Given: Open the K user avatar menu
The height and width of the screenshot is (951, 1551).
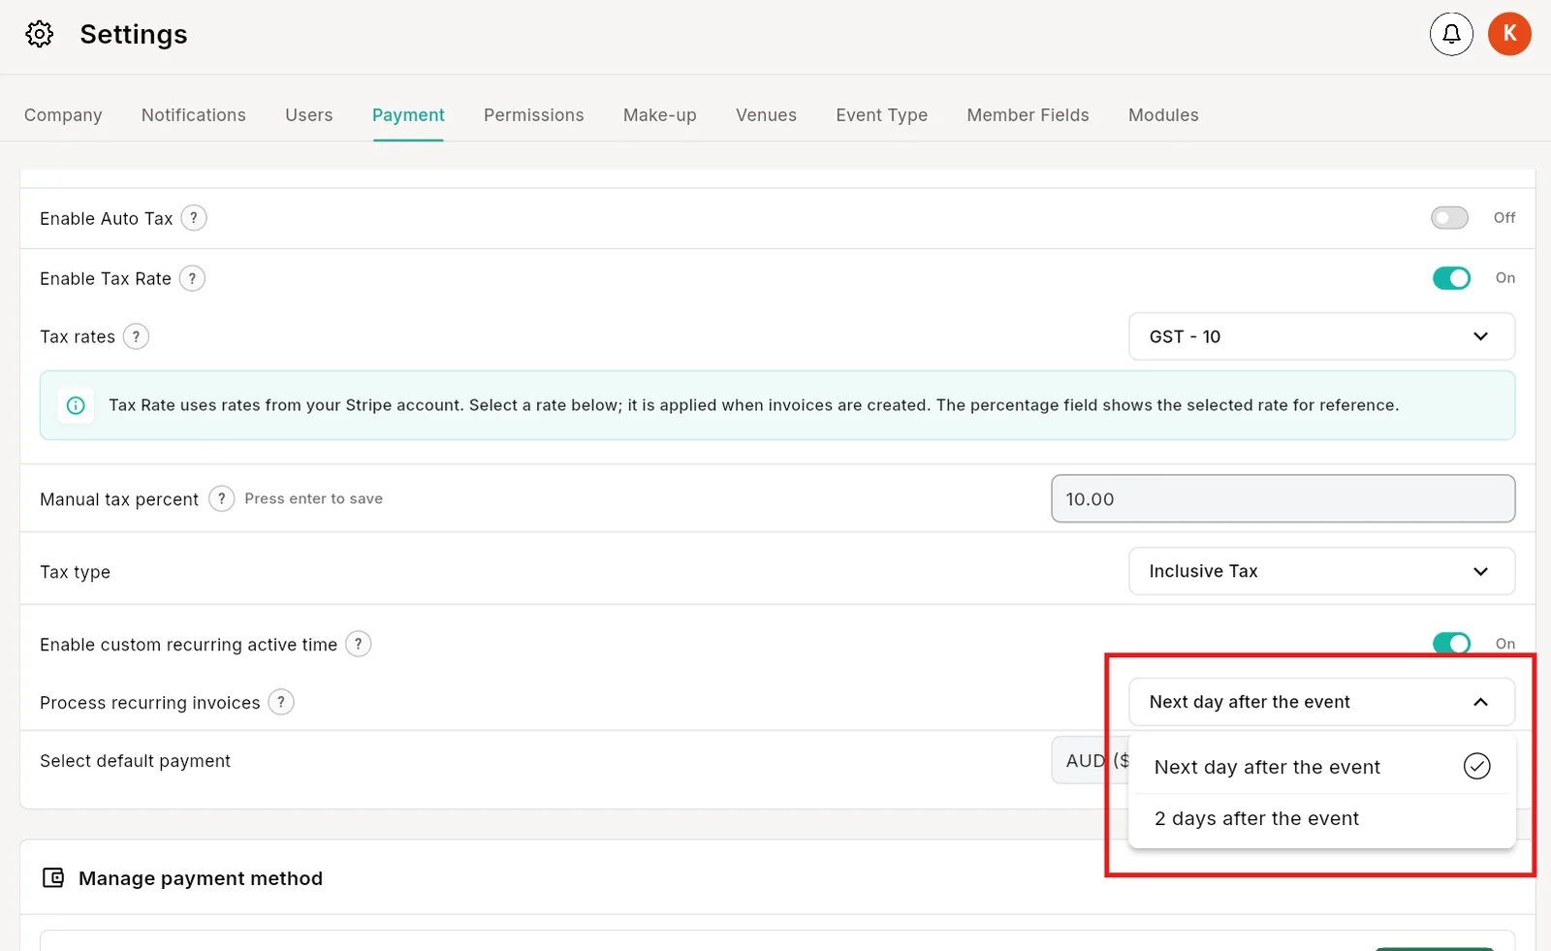Looking at the screenshot, I should click(x=1509, y=34).
